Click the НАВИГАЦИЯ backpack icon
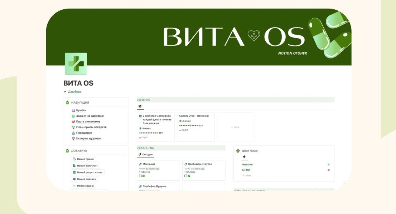 [67, 103]
